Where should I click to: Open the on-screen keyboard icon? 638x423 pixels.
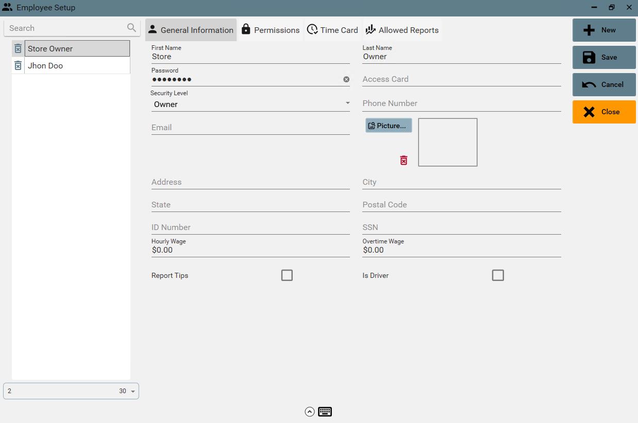(325, 412)
